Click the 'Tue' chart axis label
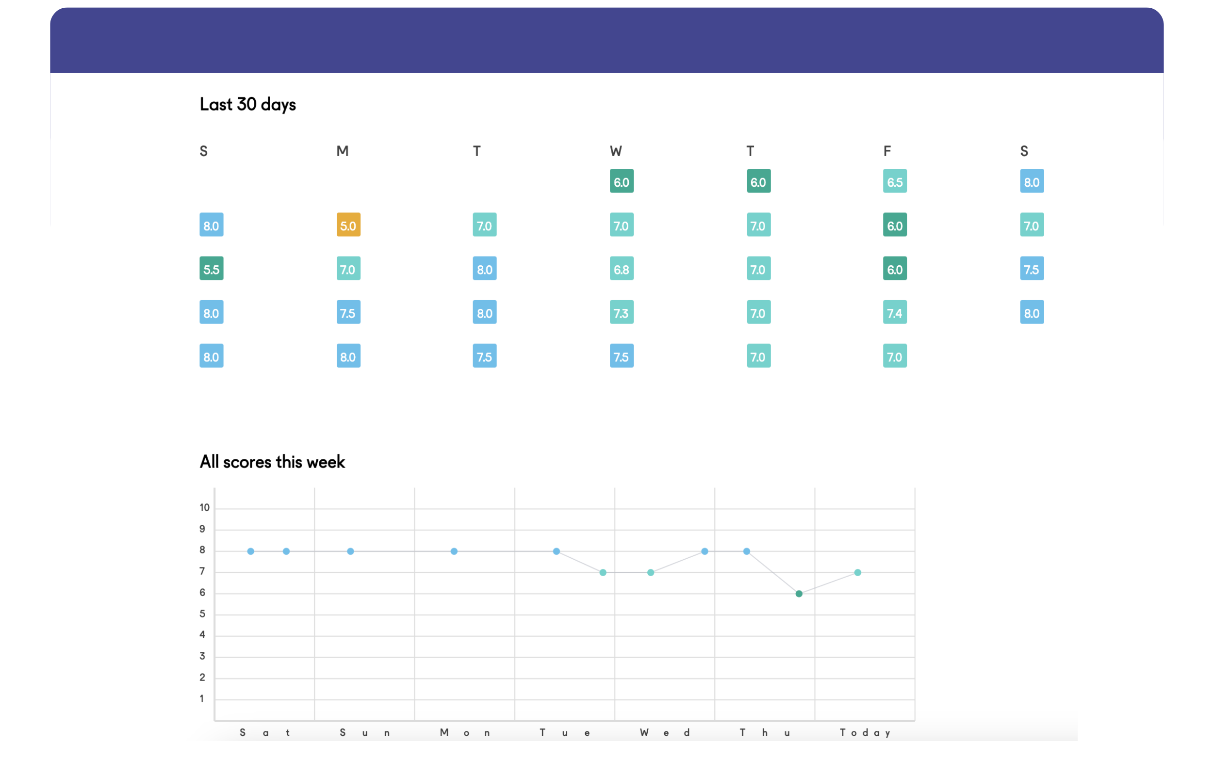Screen dimensions: 1213x776 click(x=564, y=732)
